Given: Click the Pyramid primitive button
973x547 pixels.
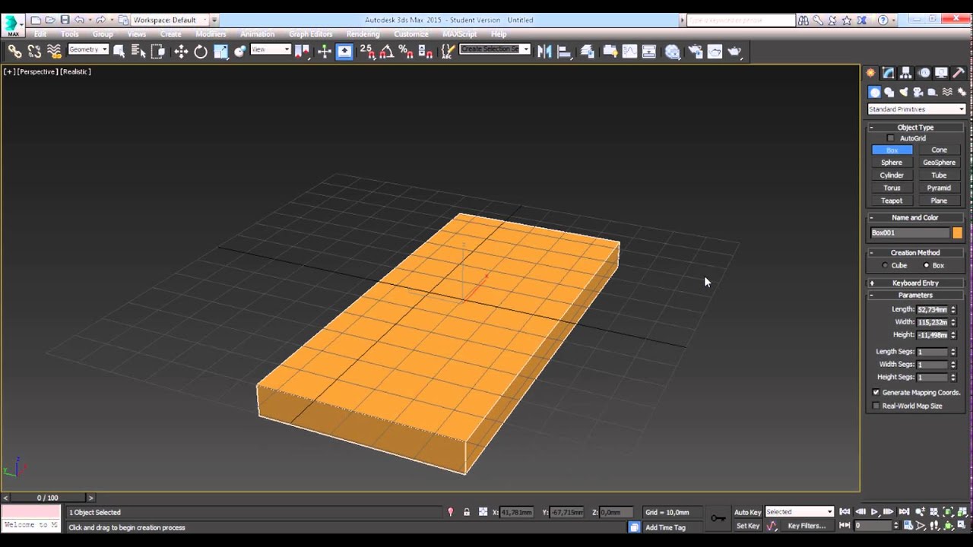Looking at the screenshot, I should [939, 188].
